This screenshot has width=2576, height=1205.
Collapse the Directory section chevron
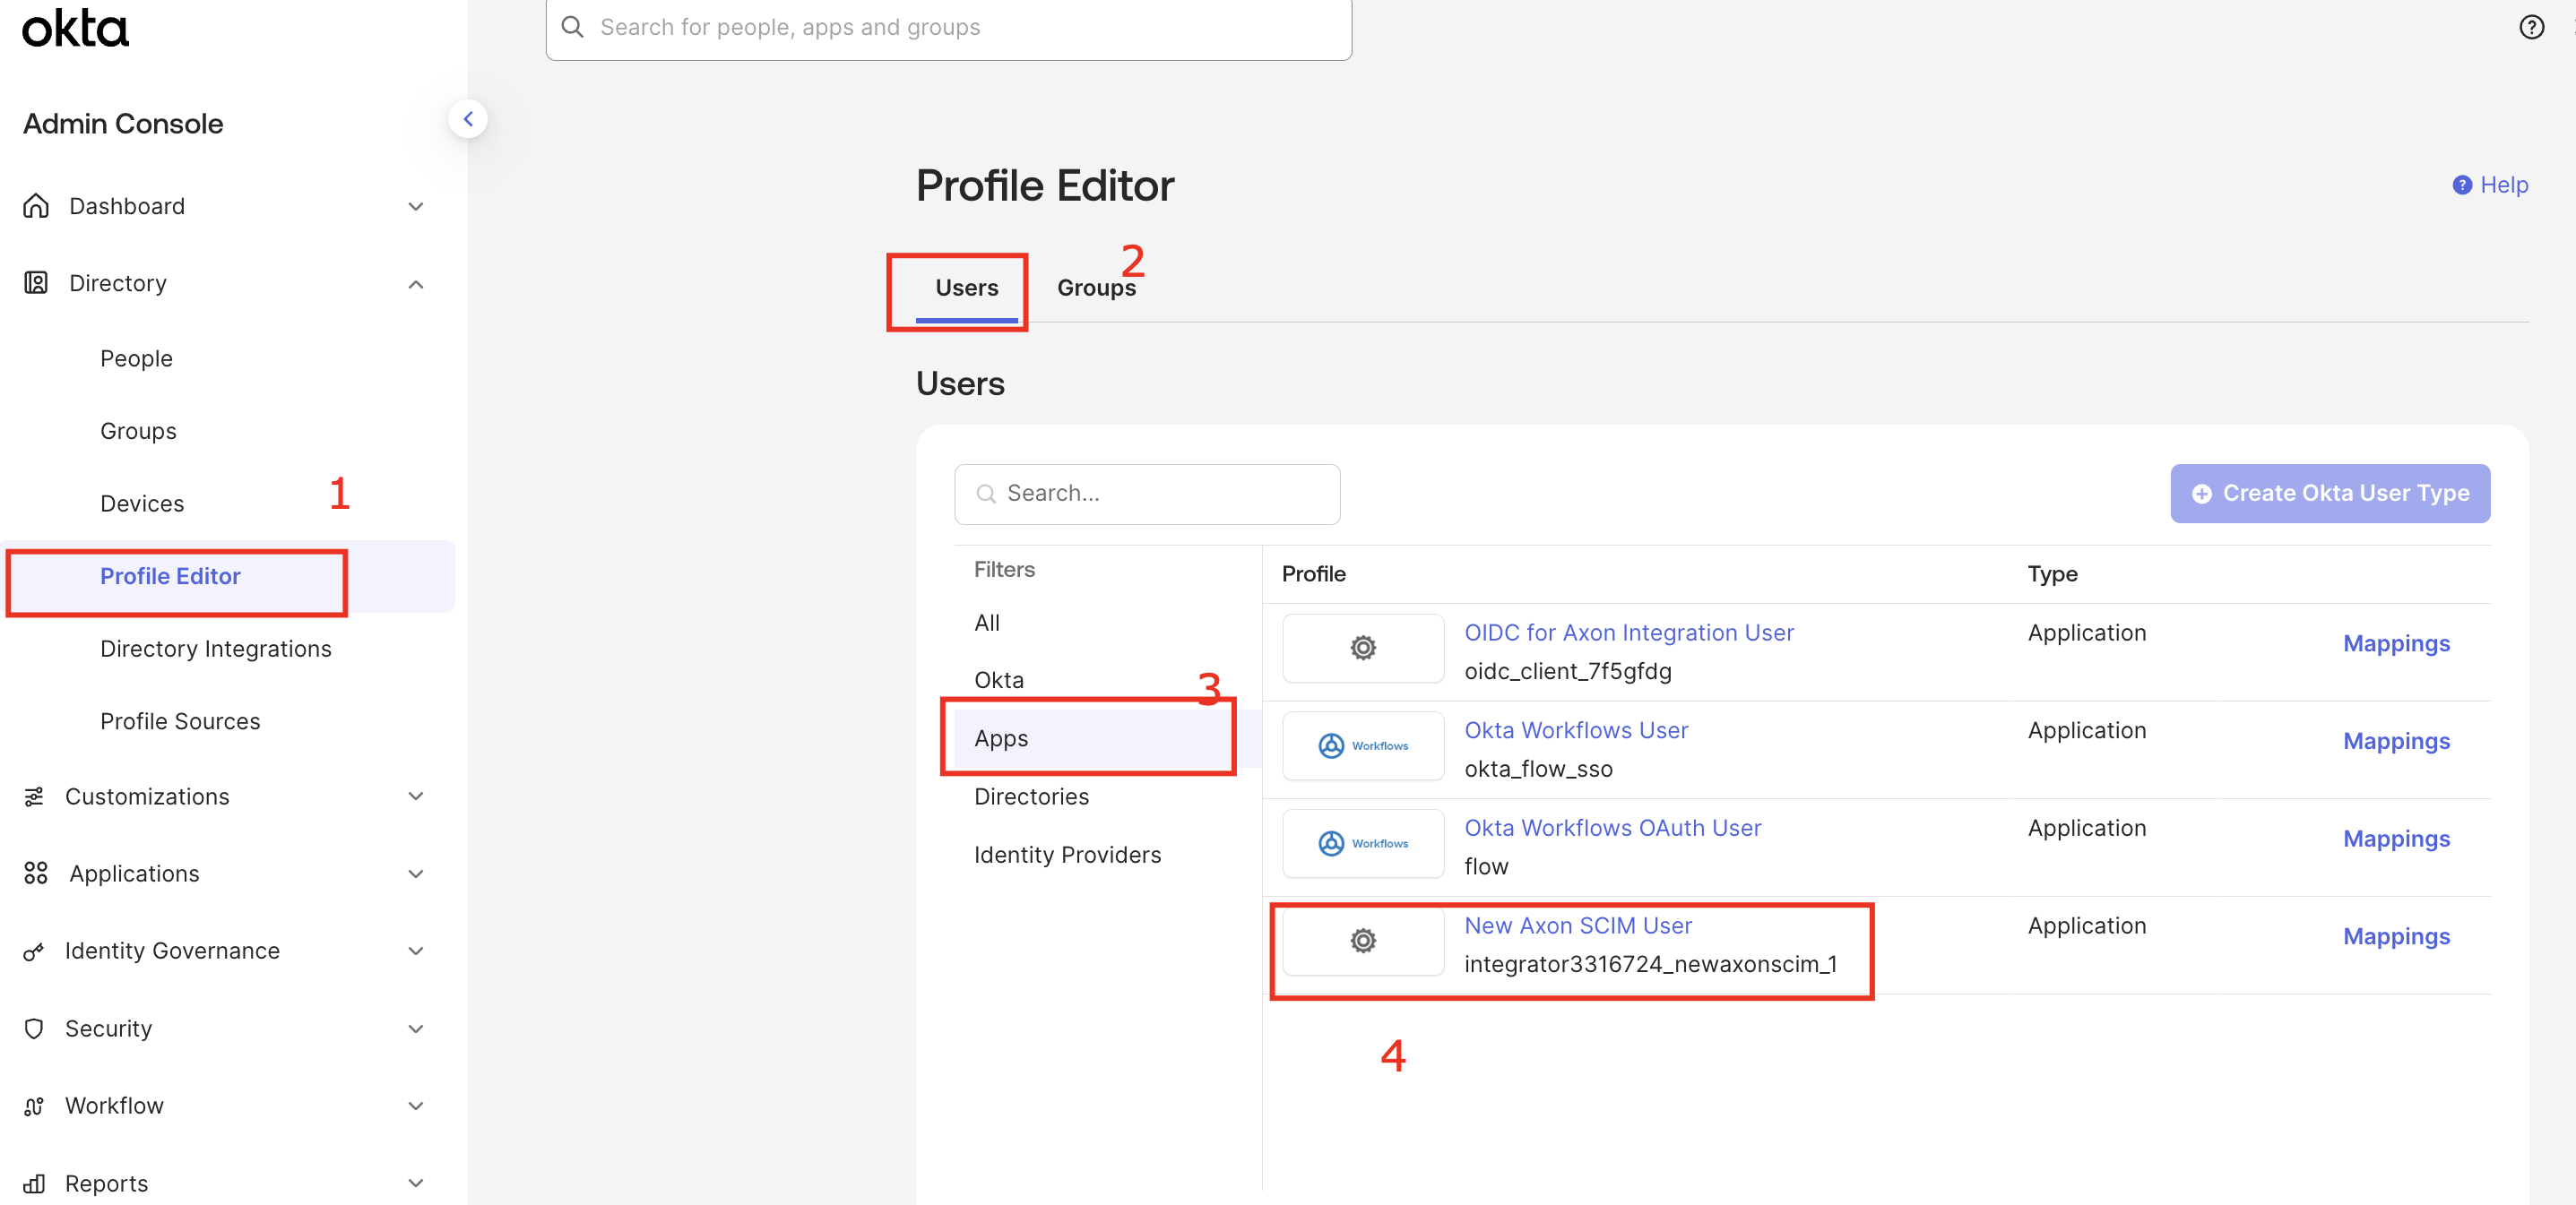click(416, 284)
